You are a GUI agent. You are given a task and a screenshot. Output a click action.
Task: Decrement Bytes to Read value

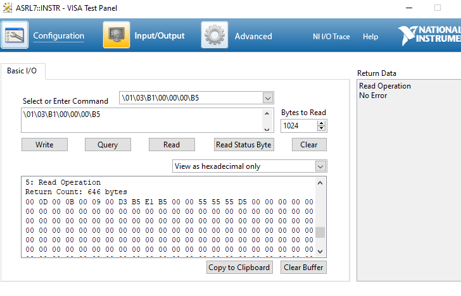(321, 128)
